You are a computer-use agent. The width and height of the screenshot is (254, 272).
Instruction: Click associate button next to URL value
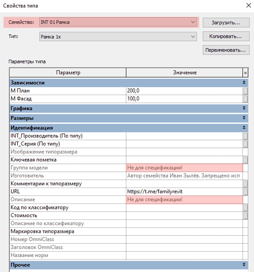click(245, 192)
